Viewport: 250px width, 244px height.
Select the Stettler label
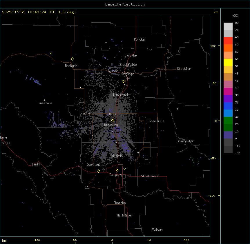coord(184,69)
